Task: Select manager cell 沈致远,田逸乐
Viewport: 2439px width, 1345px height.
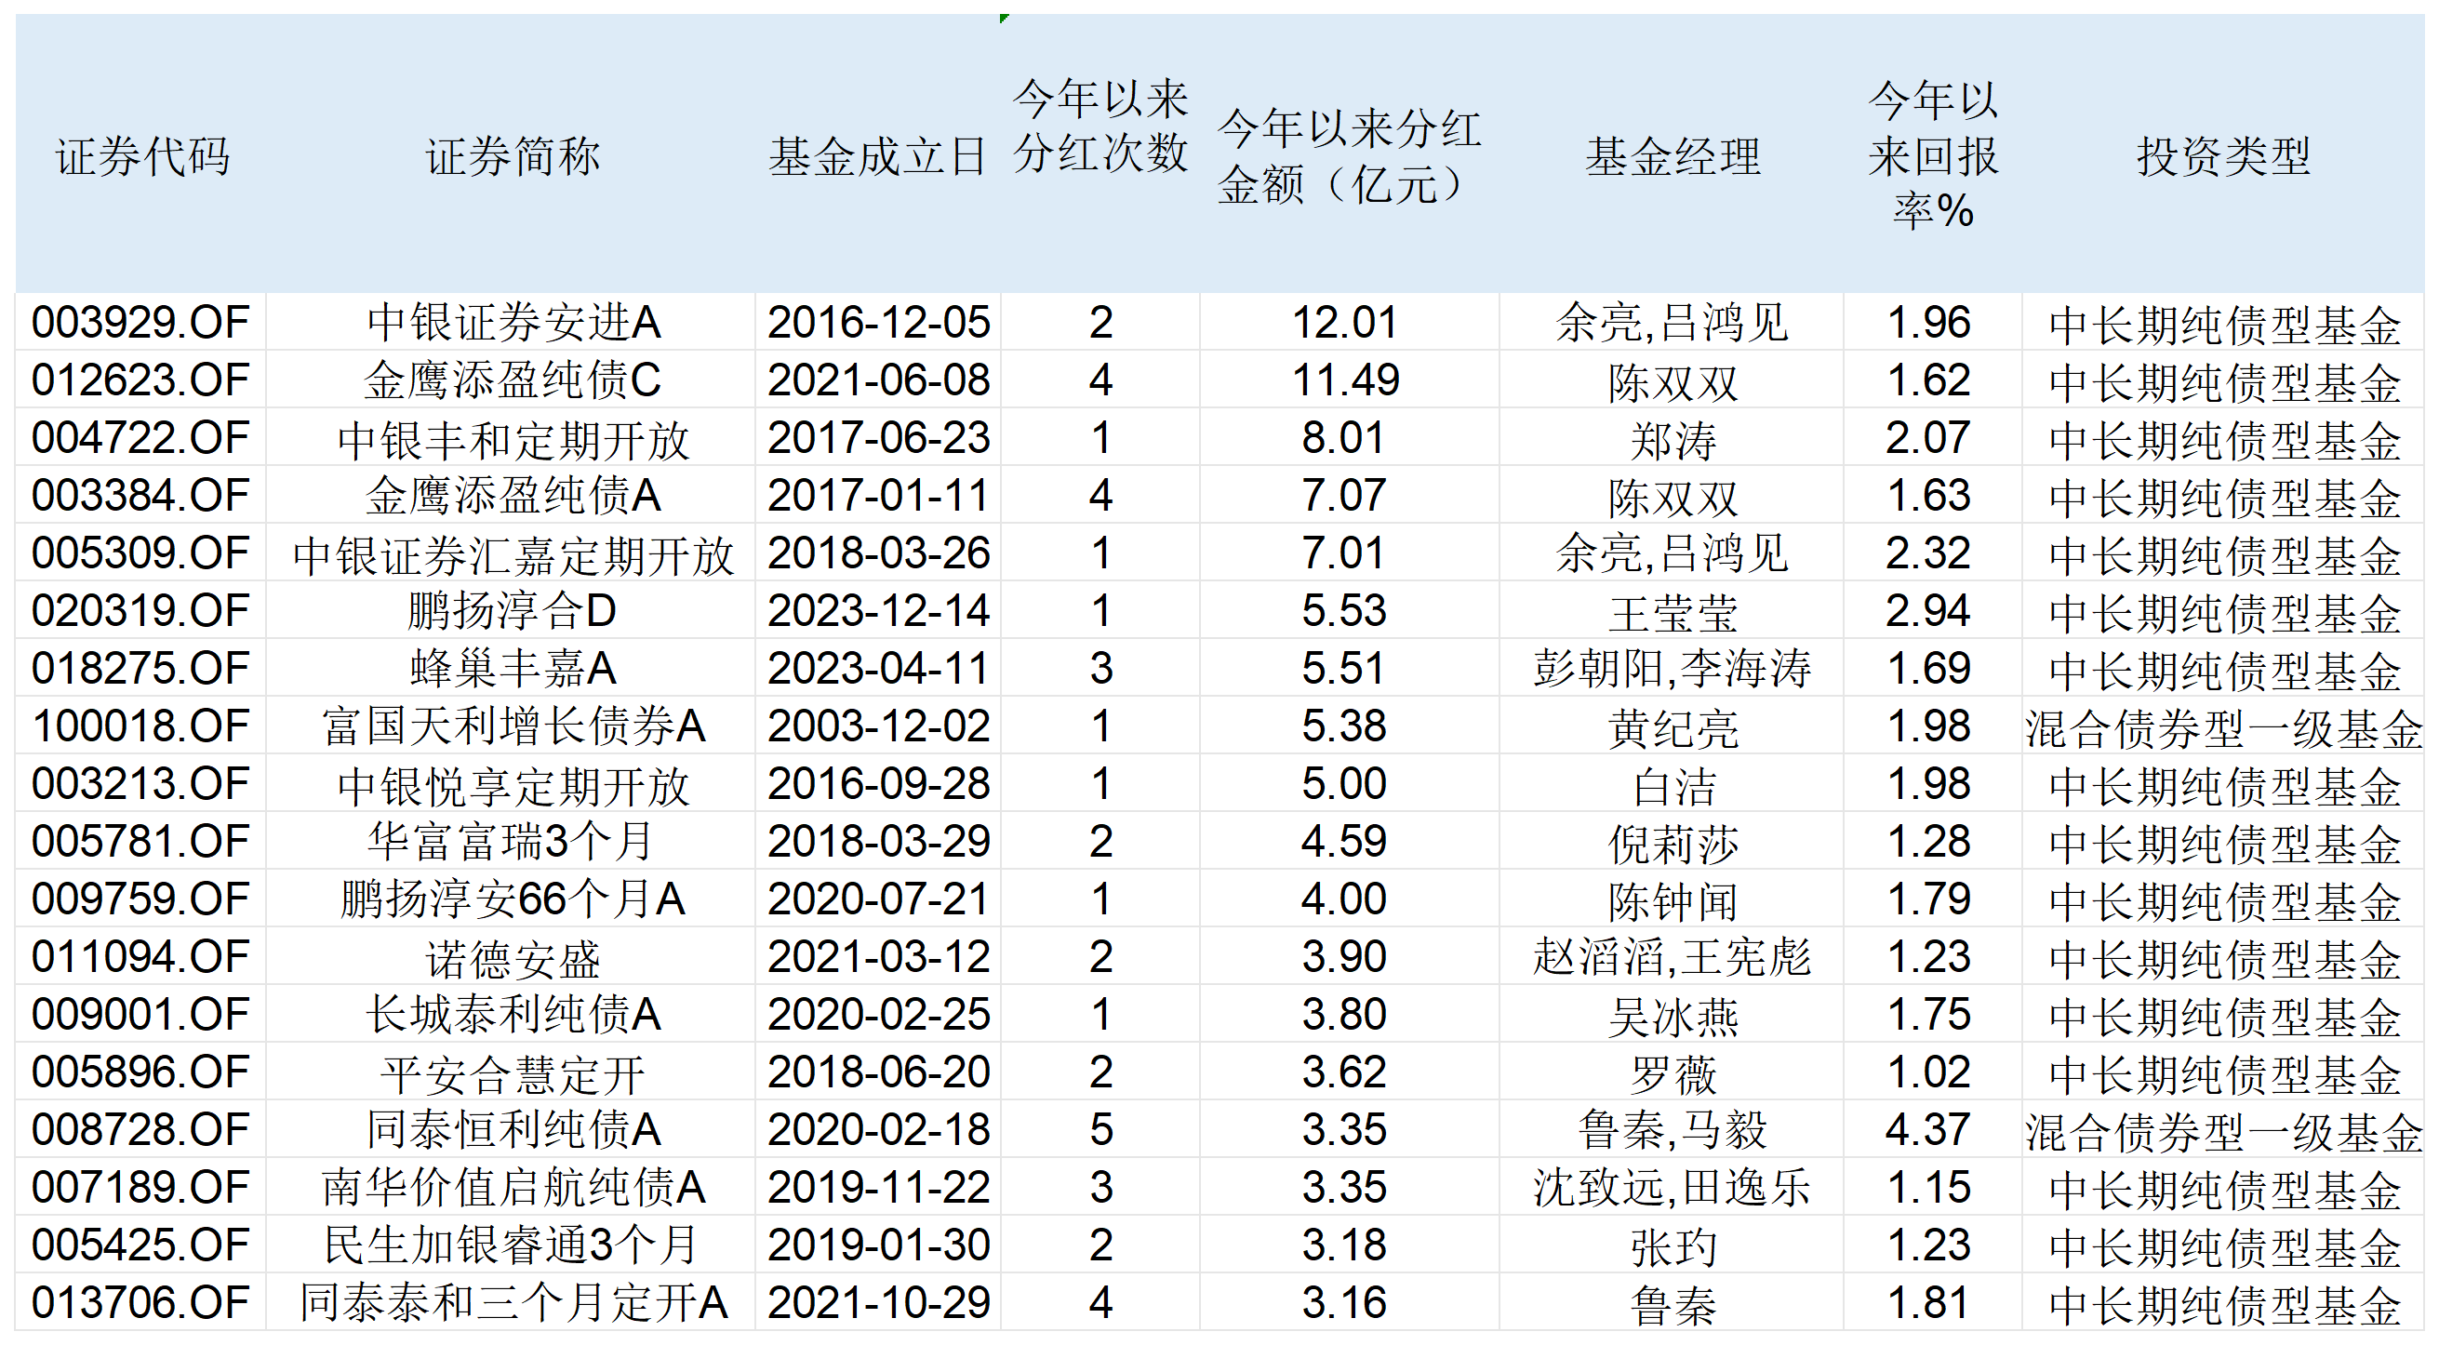Action: pyautogui.click(x=1673, y=1188)
